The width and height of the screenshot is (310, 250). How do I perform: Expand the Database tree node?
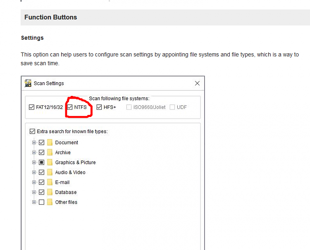click(34, 192)
